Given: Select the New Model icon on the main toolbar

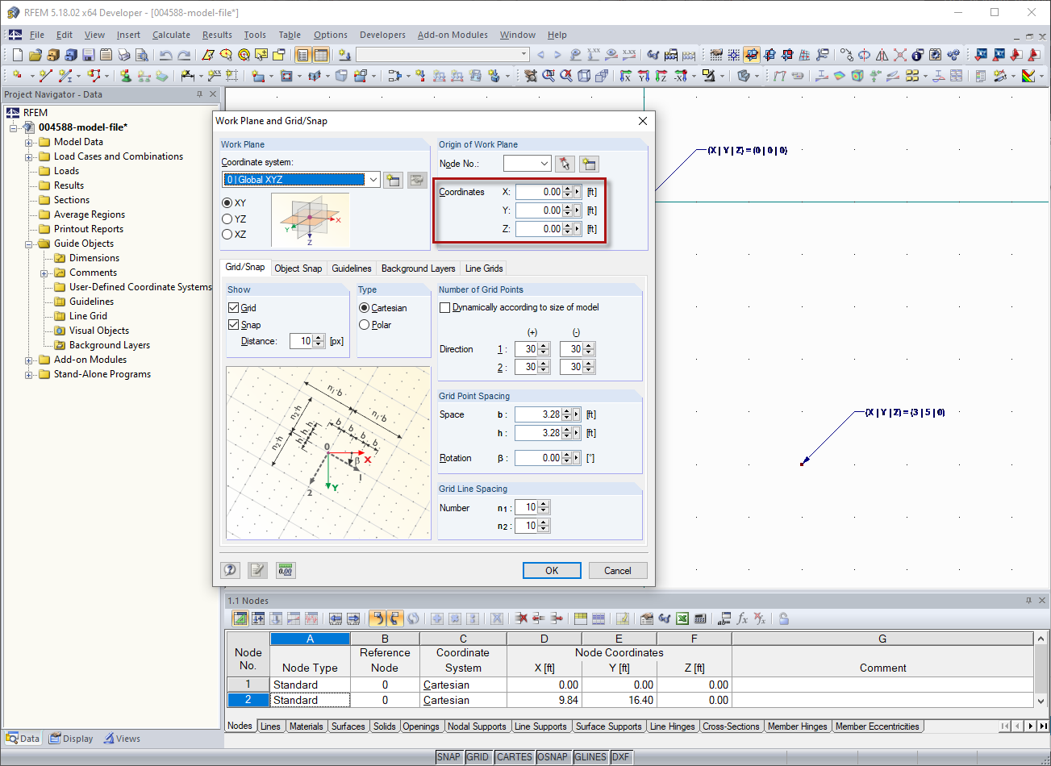Looking at the screenshot, I should point(15,54).
